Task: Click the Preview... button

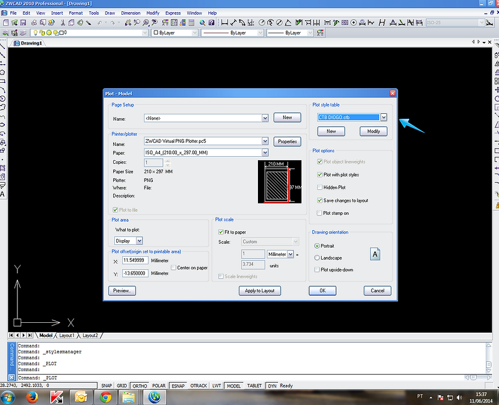Action: click(122, 291)
